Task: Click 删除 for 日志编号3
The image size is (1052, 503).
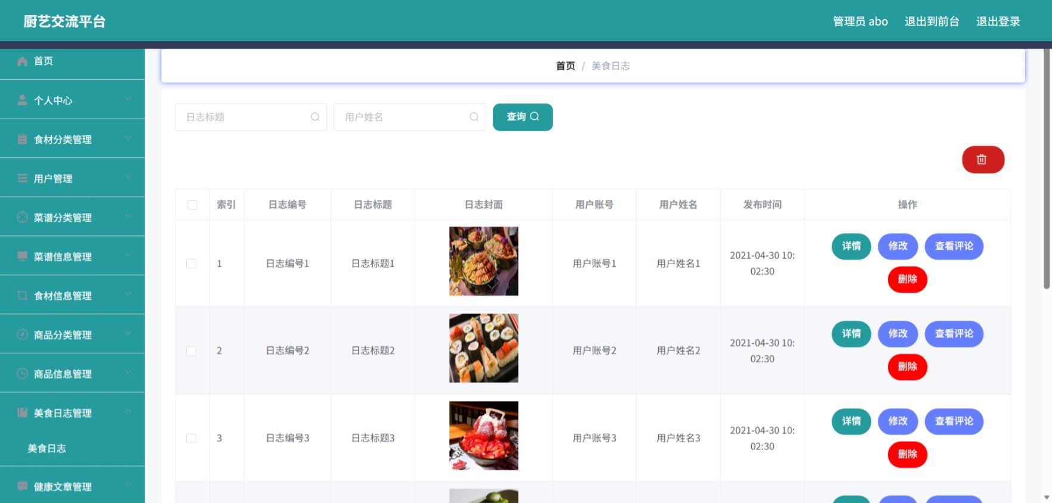Action: click(908, 455)
